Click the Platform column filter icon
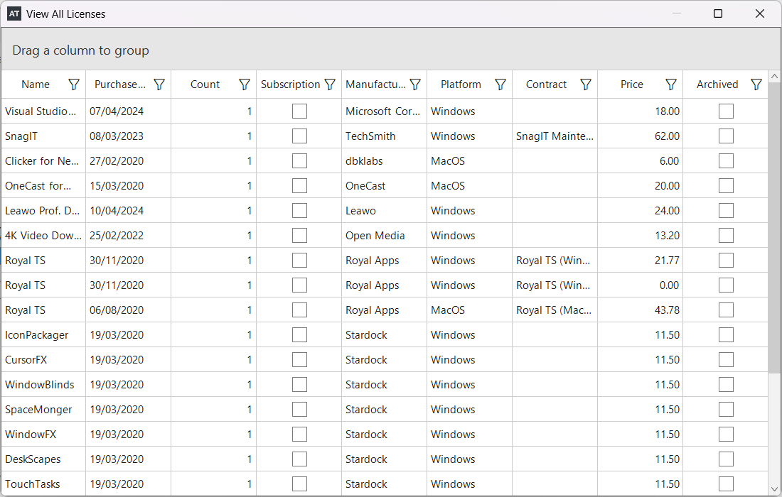 tap(500, 84)
